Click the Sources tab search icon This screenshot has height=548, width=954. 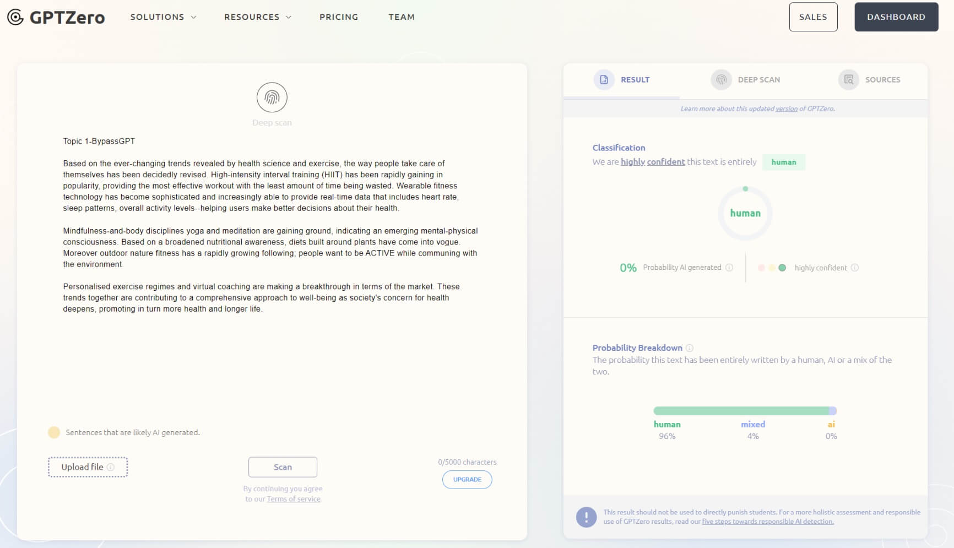[x=848, y=80]
